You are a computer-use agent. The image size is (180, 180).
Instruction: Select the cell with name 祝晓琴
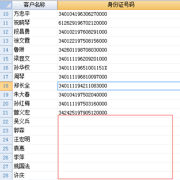point(35,23)
